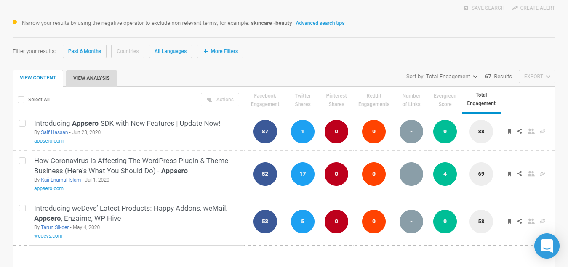
Task: Expand the Export dropdown
Action: pyautogui.click(x=537, y=77)
